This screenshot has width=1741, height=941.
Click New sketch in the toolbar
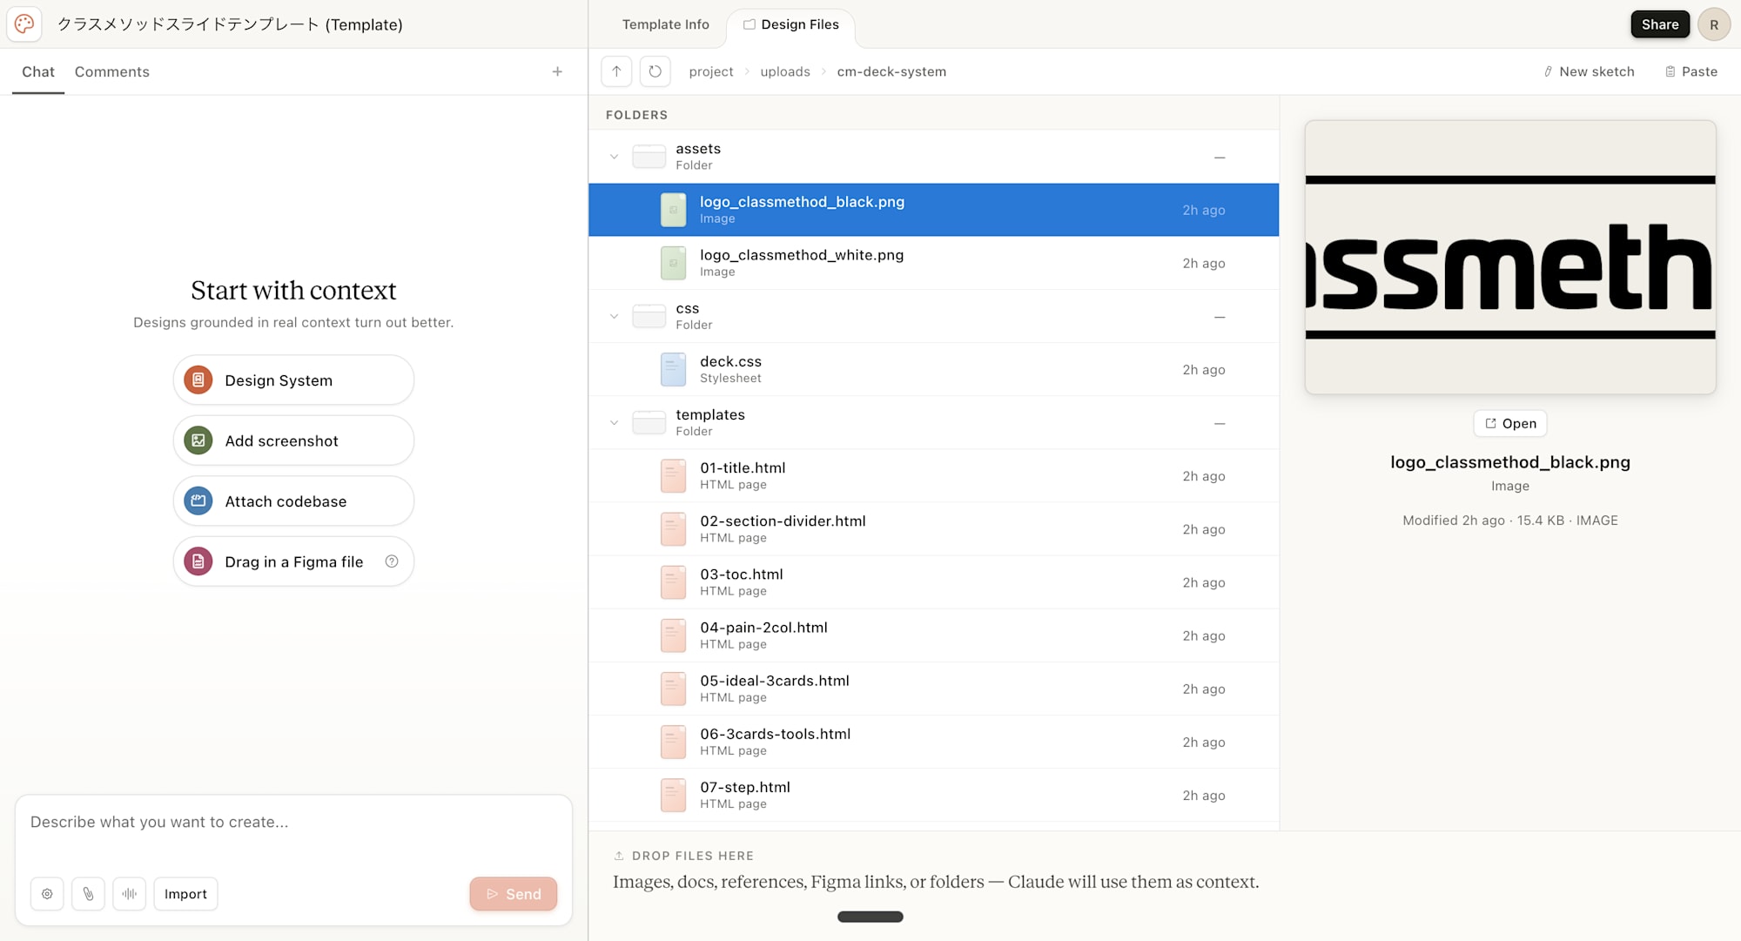pyautogui.click(x=1589, y=71)
